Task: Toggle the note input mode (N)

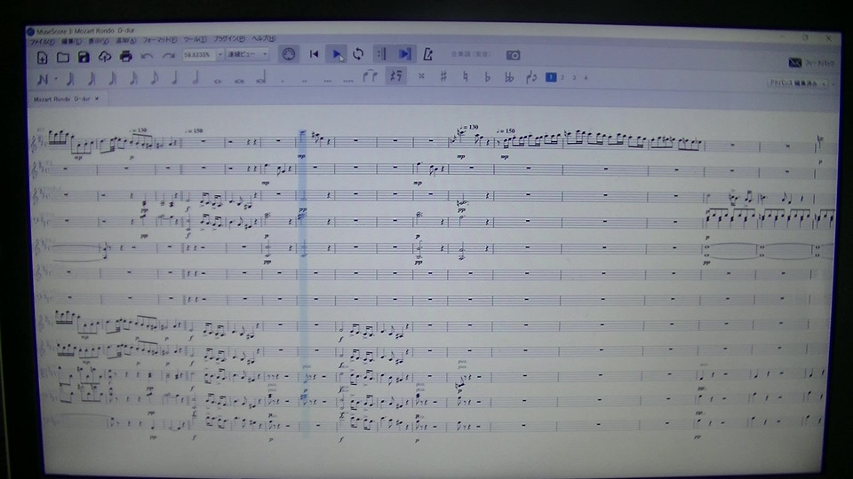Action: 43,80
